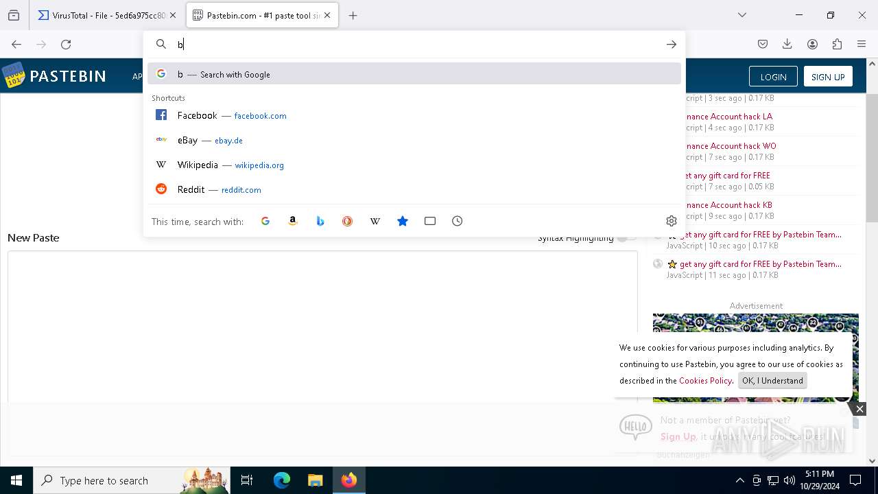Close the advertisement with X button
Image resolution: width=878 pixels, height=494 pixels.
(x=859, y=409)
